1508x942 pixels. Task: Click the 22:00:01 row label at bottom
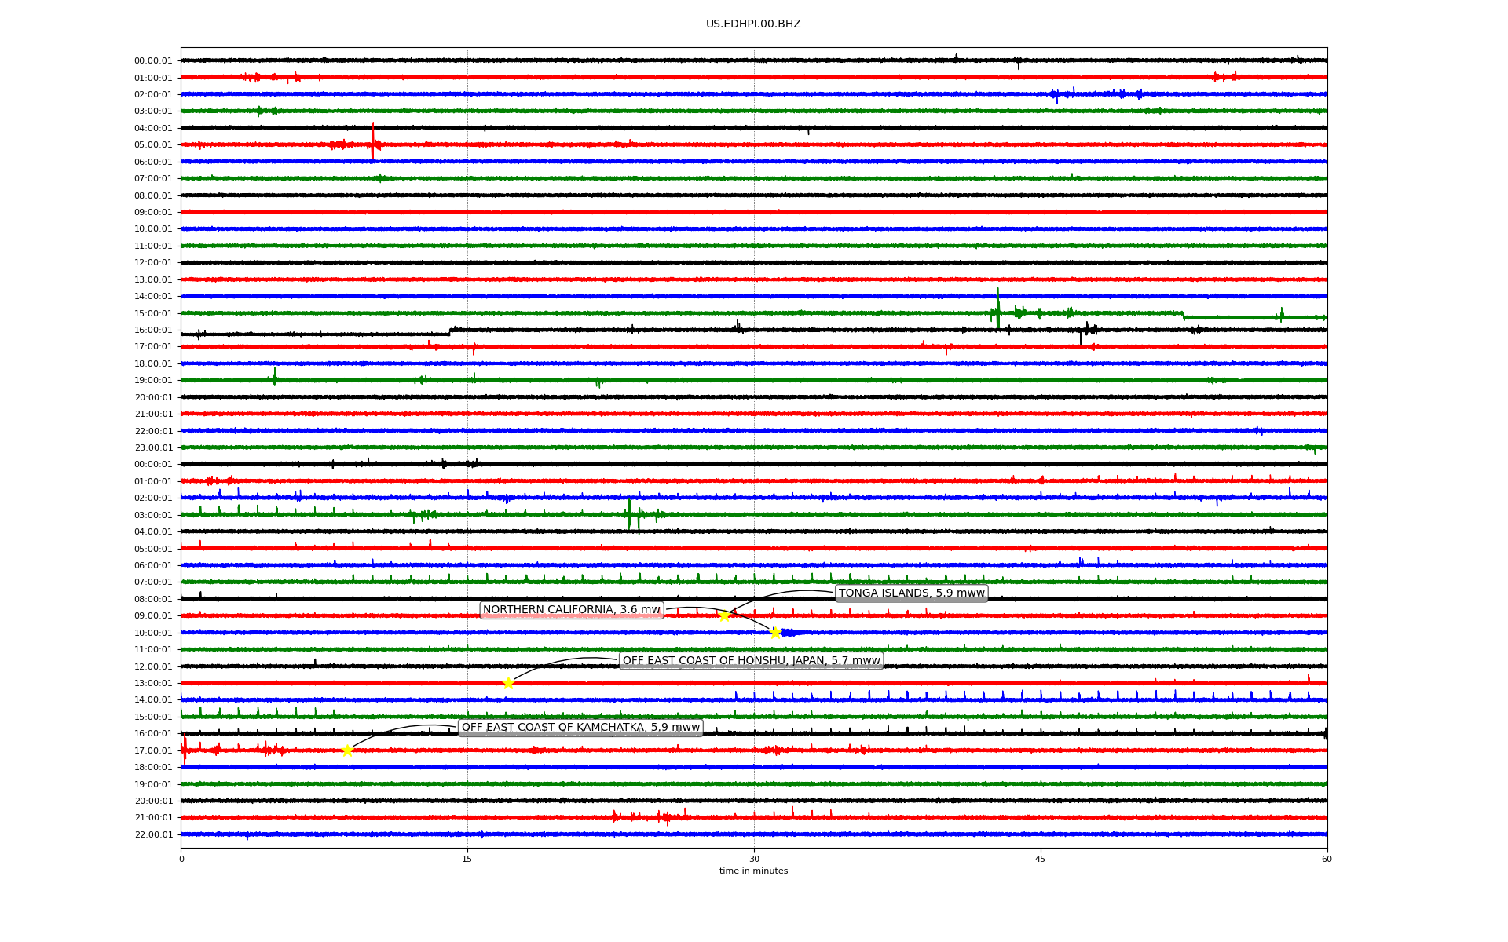coord(153,834)
